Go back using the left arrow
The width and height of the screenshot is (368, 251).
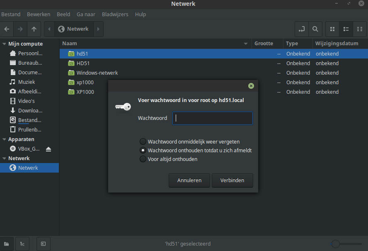pos(7,29)
